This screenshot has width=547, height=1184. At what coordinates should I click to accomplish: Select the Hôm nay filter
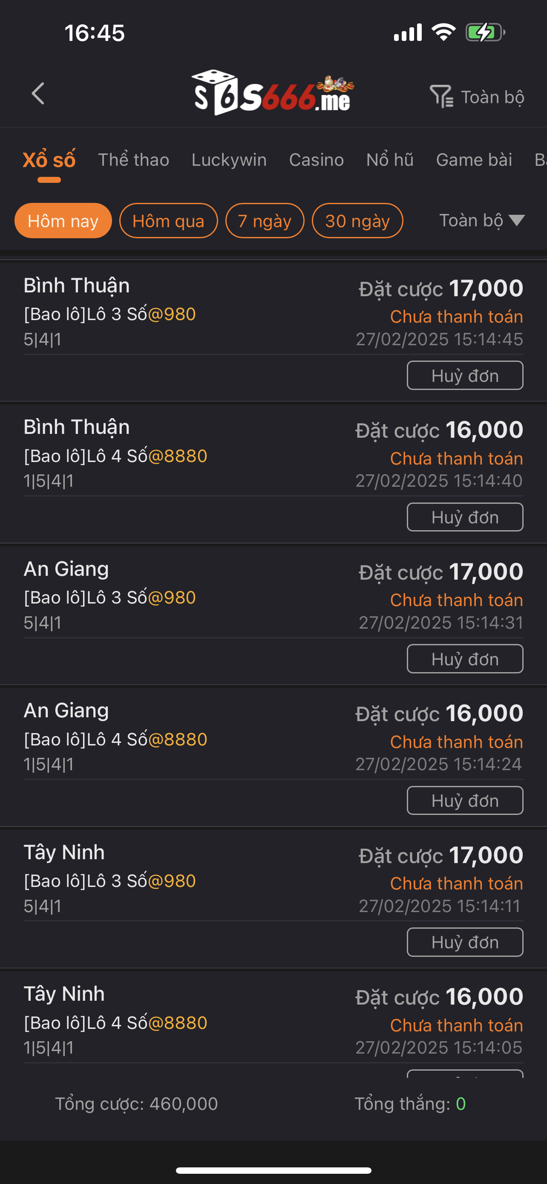(63, 221)
